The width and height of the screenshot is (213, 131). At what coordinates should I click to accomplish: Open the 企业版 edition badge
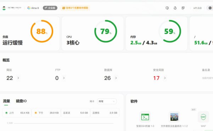click(50, 8)
